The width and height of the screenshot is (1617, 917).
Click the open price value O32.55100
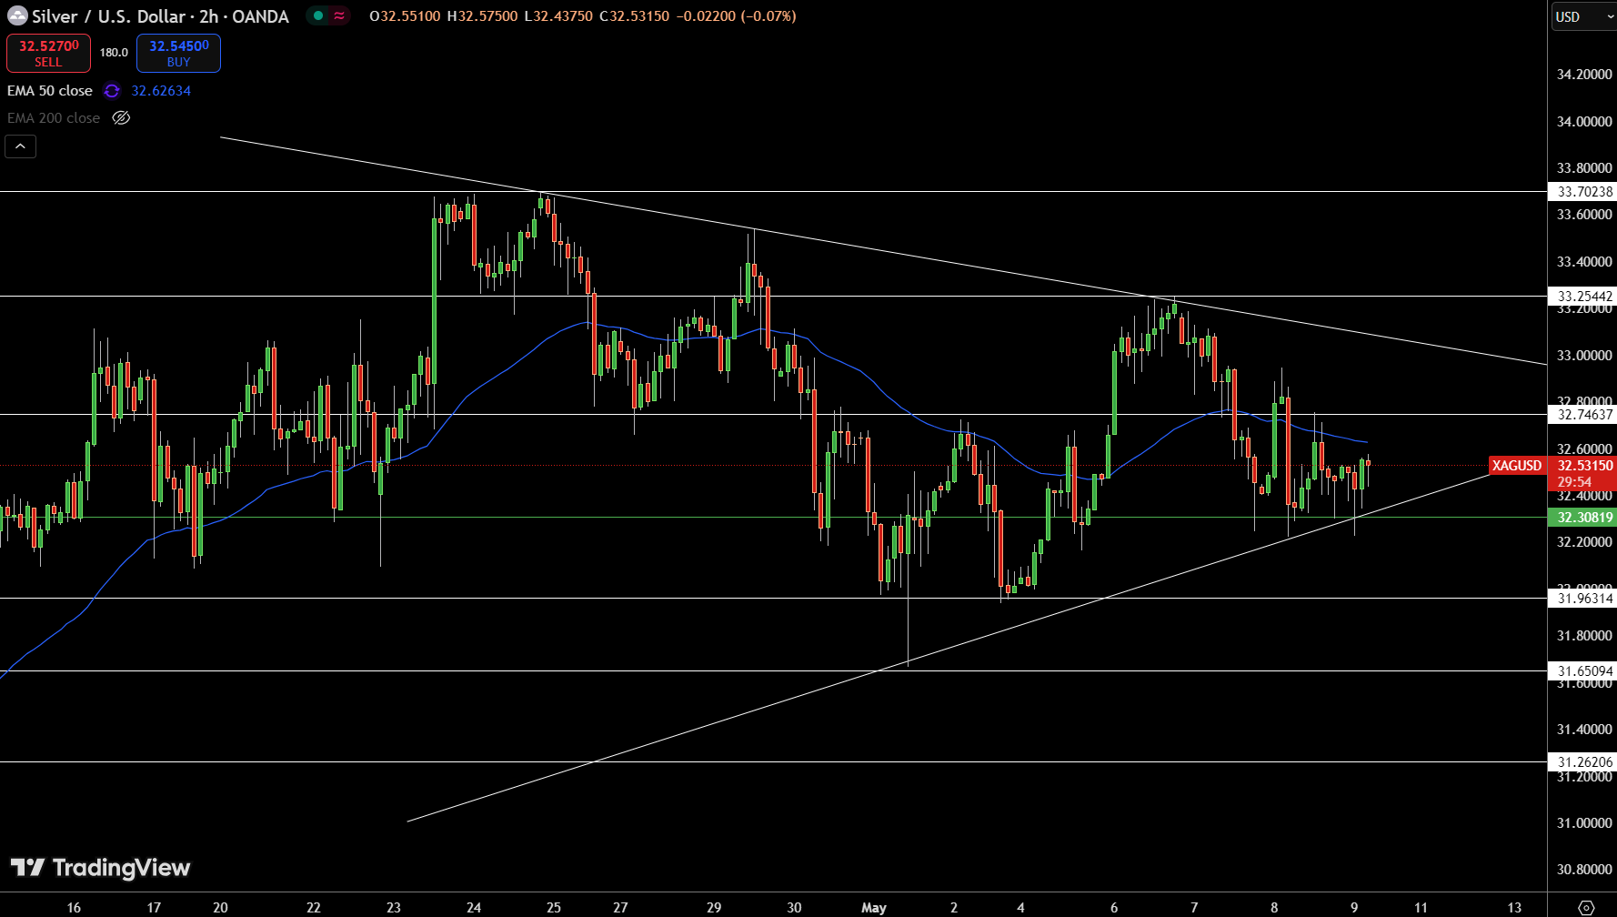405,16
